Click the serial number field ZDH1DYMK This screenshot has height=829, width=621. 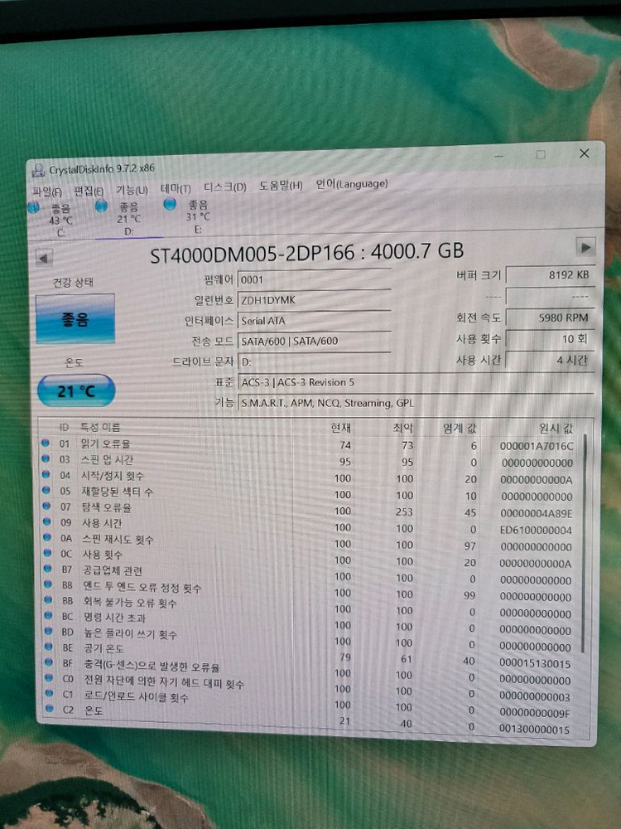314,299
